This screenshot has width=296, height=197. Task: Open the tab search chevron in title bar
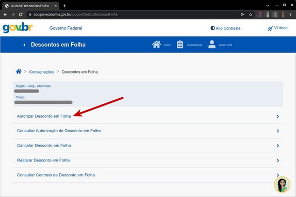pos(268,6)
